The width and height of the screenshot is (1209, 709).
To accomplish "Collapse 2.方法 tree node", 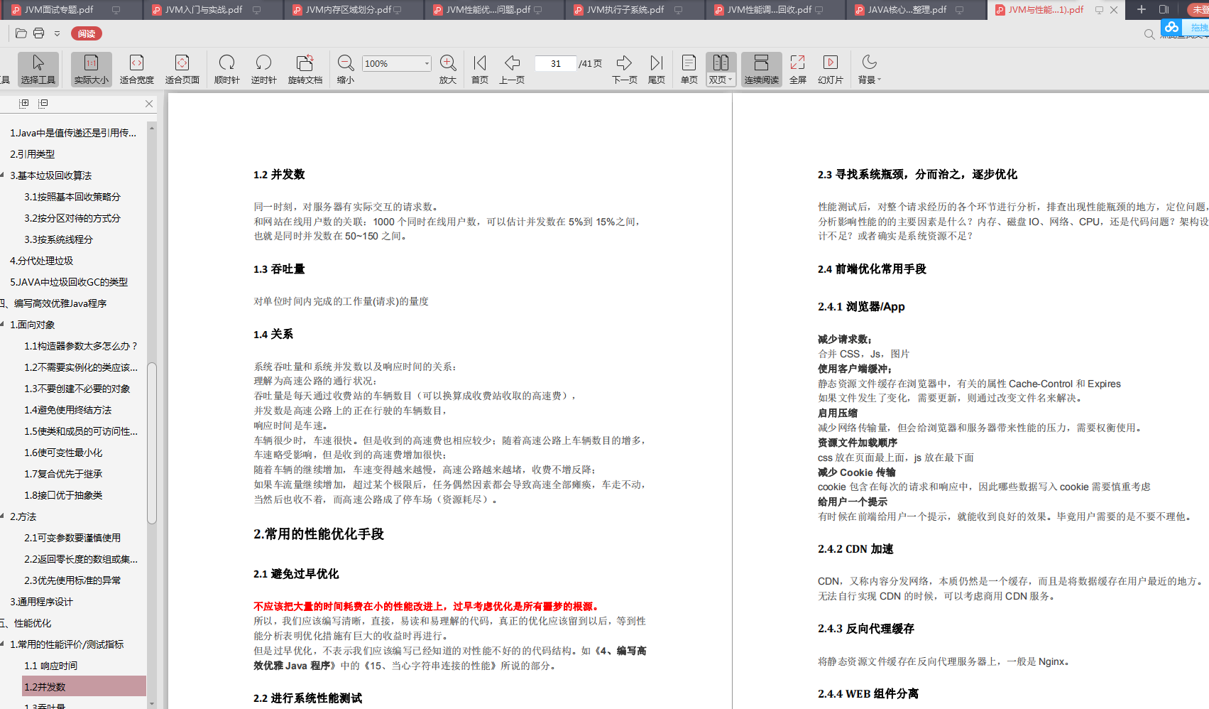I will point(3,516).
